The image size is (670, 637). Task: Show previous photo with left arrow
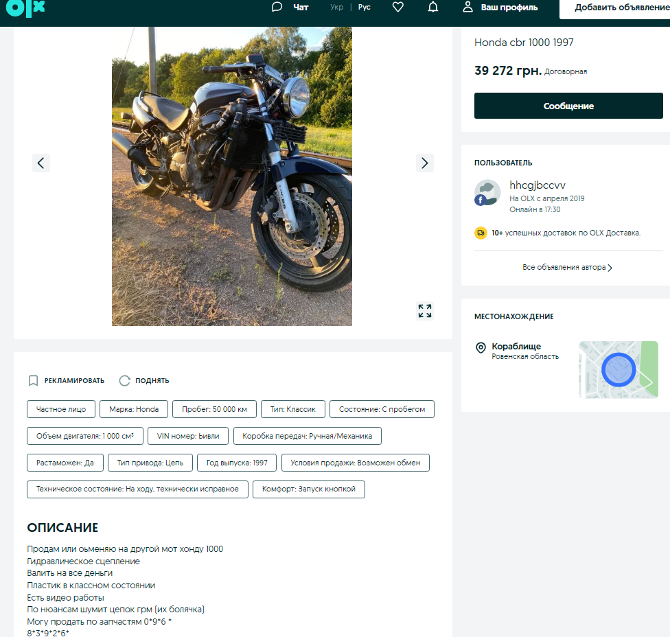pos(41,163)
